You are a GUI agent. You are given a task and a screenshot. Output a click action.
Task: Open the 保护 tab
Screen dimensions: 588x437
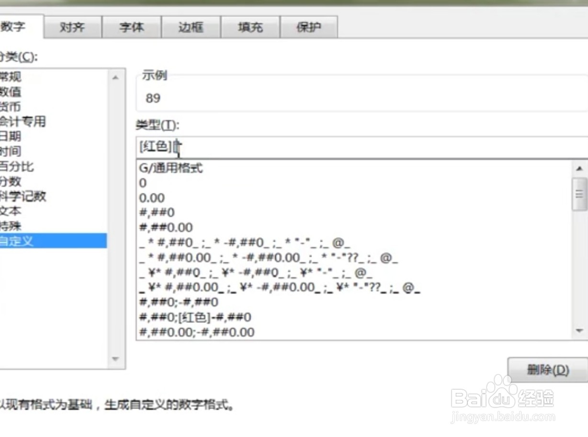coord(309,27)
